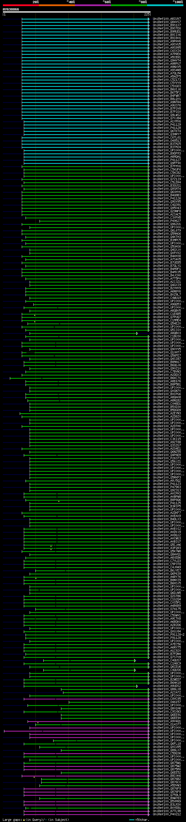
Task: Open hit UniRef100_A8IUV7
Action: coord(167,19)
